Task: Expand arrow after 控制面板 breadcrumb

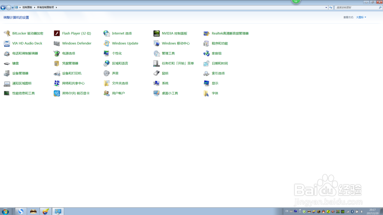Action: tap(34, 7)
